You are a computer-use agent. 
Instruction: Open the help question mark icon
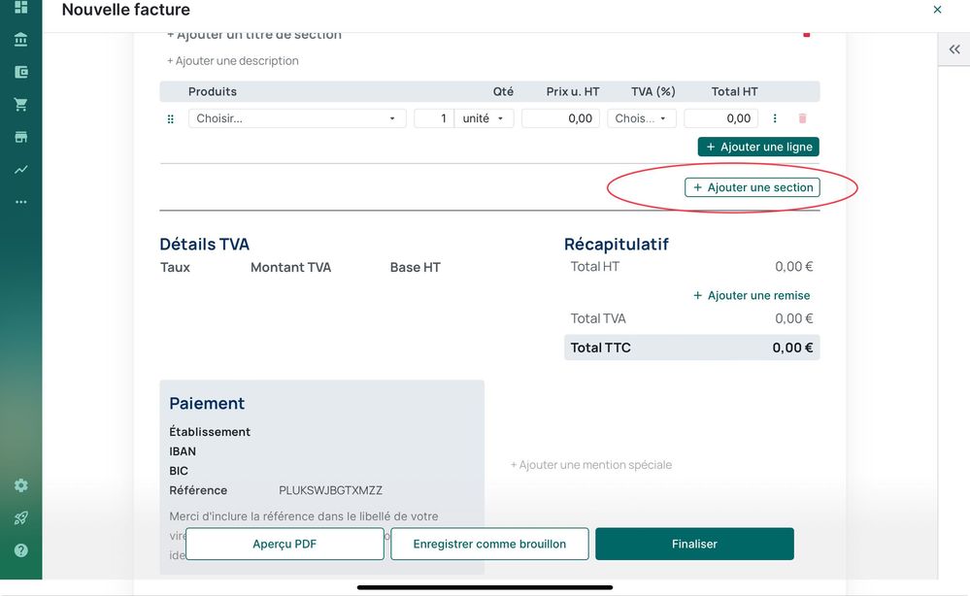(x=20, y=550)
